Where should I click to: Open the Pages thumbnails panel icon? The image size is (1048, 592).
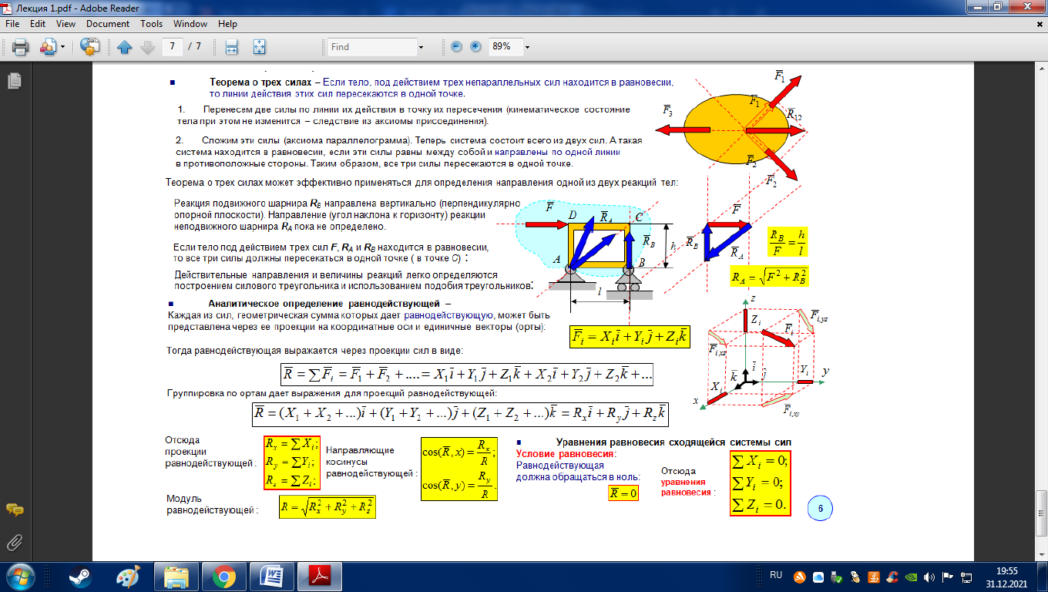(x=14, y=81)
